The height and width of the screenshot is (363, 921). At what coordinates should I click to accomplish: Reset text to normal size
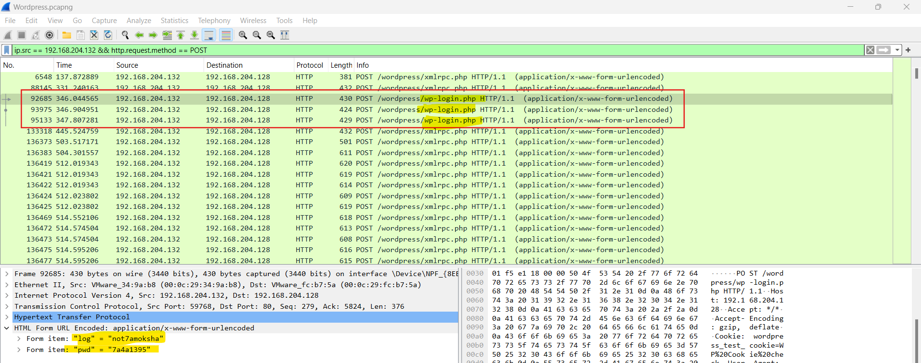(x=271, y=35)
